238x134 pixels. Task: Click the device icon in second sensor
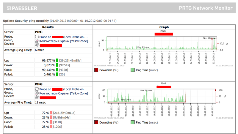pos(37,97)
